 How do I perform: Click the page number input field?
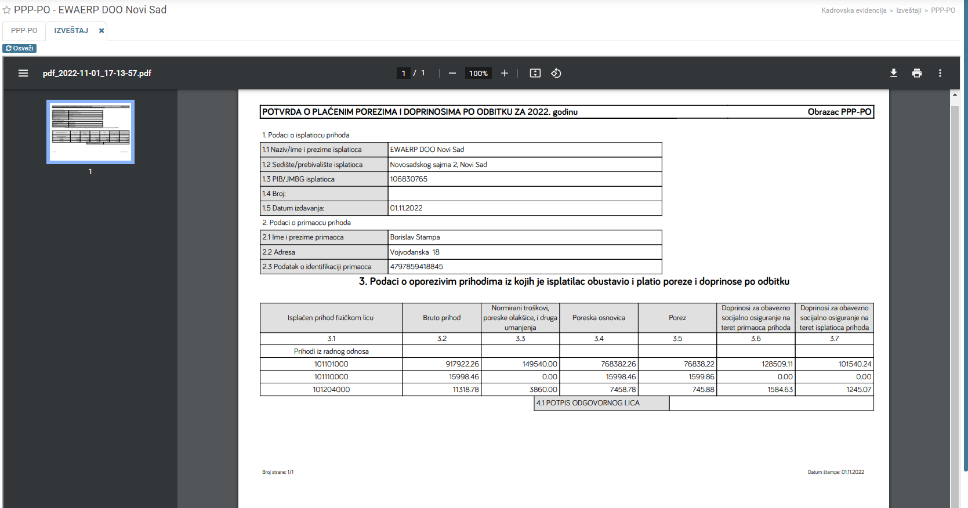click(404, 73)
